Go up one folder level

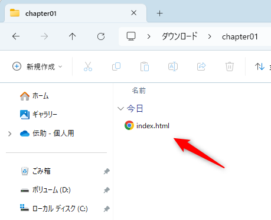click(73, 36)
